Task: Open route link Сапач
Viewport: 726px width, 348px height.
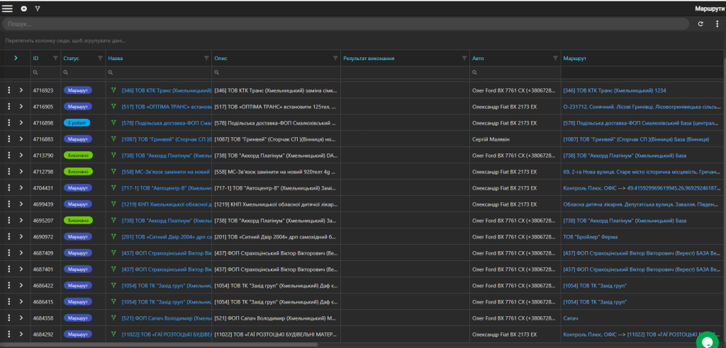Action: [571, 318]
